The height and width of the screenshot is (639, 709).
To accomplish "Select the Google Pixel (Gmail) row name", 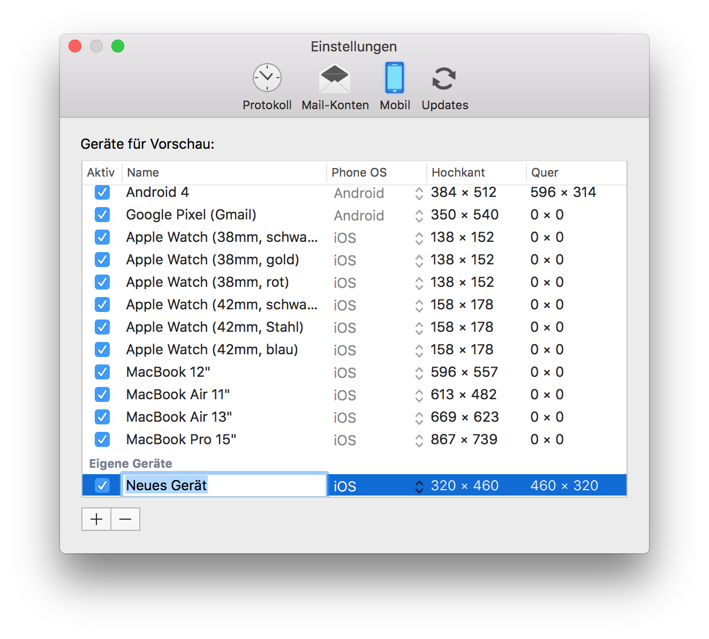I will pyautogui.click(x=191, y=215).
